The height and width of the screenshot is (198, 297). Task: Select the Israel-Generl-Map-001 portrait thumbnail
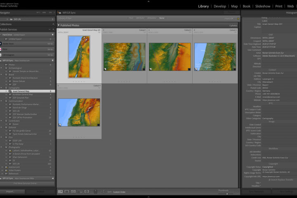coord(79,57)
